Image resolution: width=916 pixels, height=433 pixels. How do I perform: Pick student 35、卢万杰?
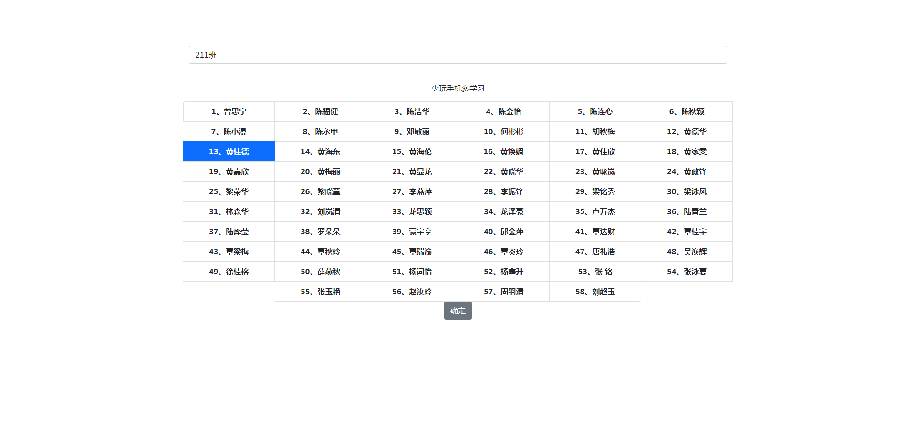click(x=595, y=211)
